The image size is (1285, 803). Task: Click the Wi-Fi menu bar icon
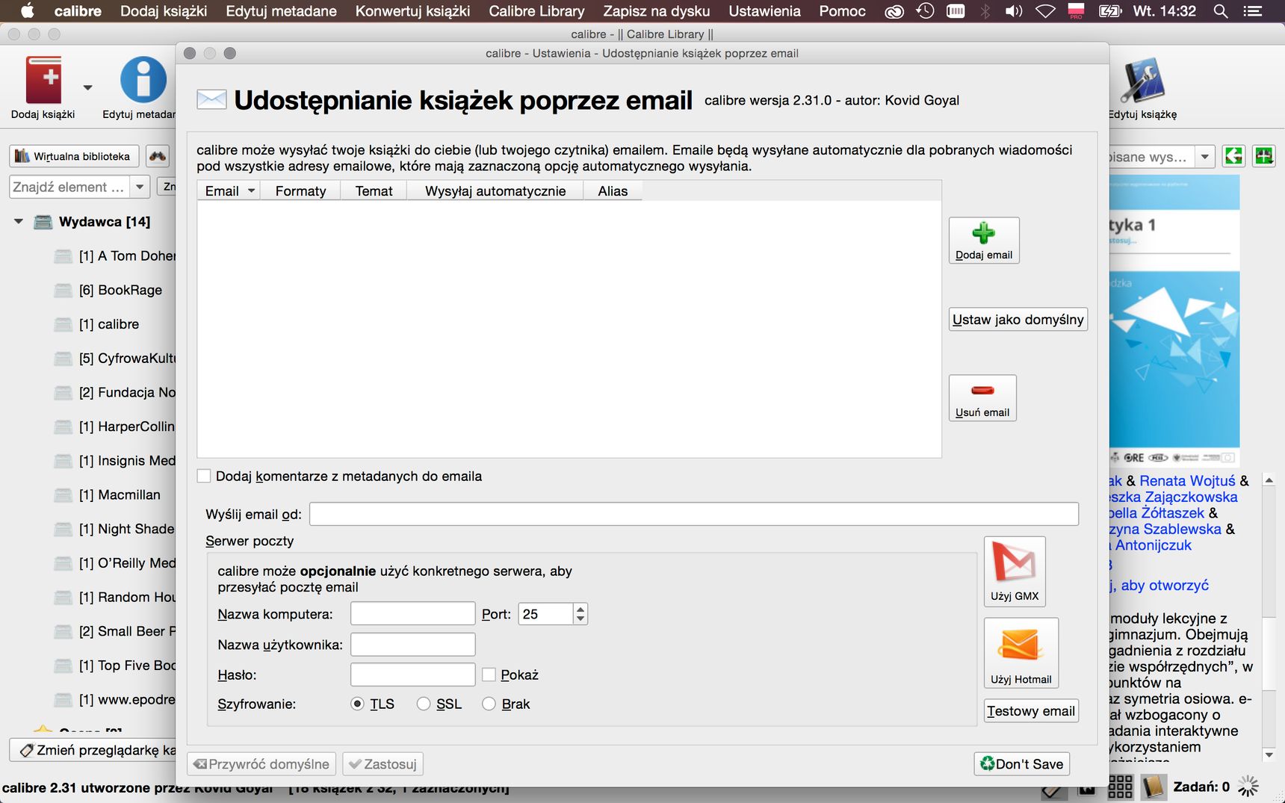tap(1045, 11)
